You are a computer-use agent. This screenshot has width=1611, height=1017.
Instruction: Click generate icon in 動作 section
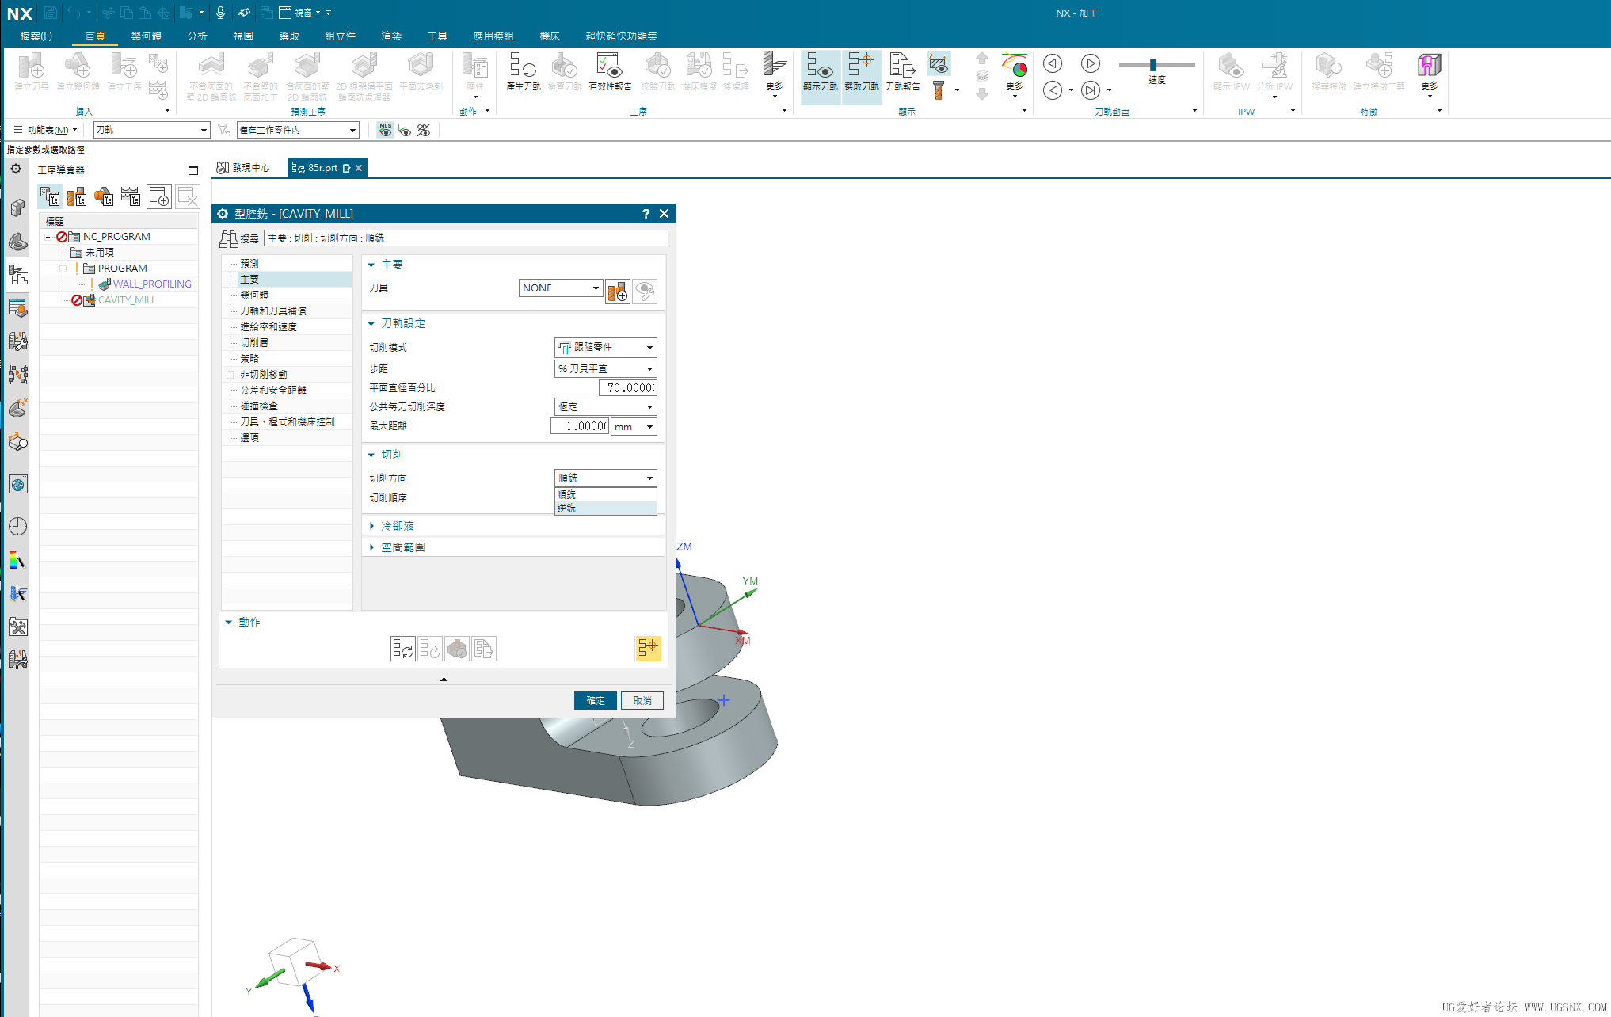point(402,649)
